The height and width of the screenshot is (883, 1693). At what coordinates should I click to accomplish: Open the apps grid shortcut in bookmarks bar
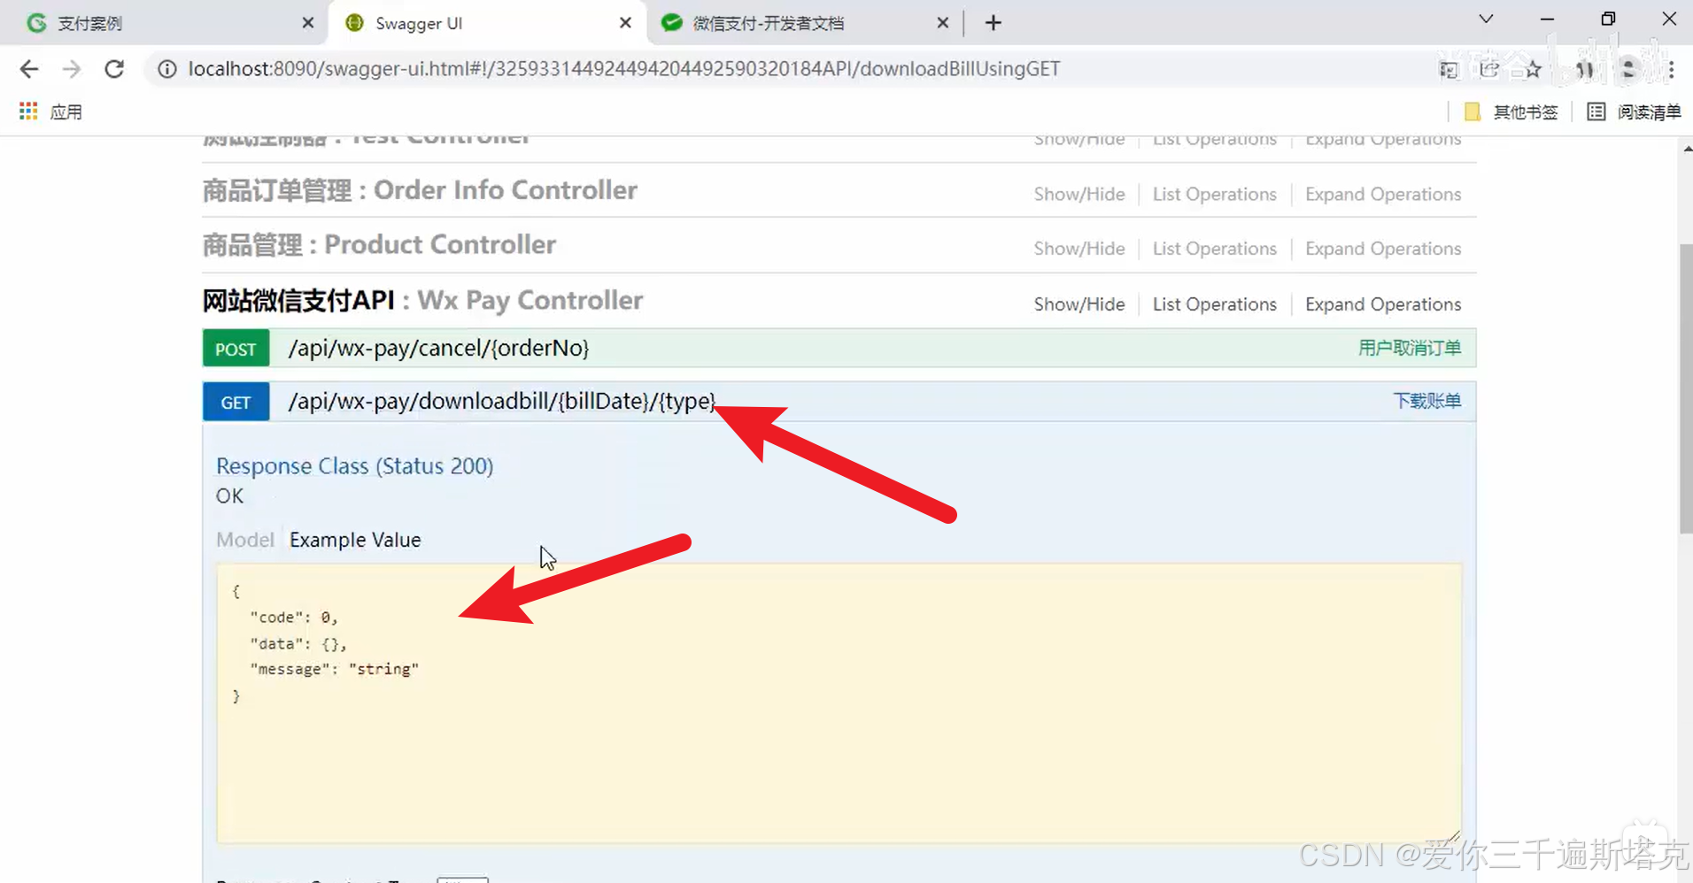(x=28, y=111)
